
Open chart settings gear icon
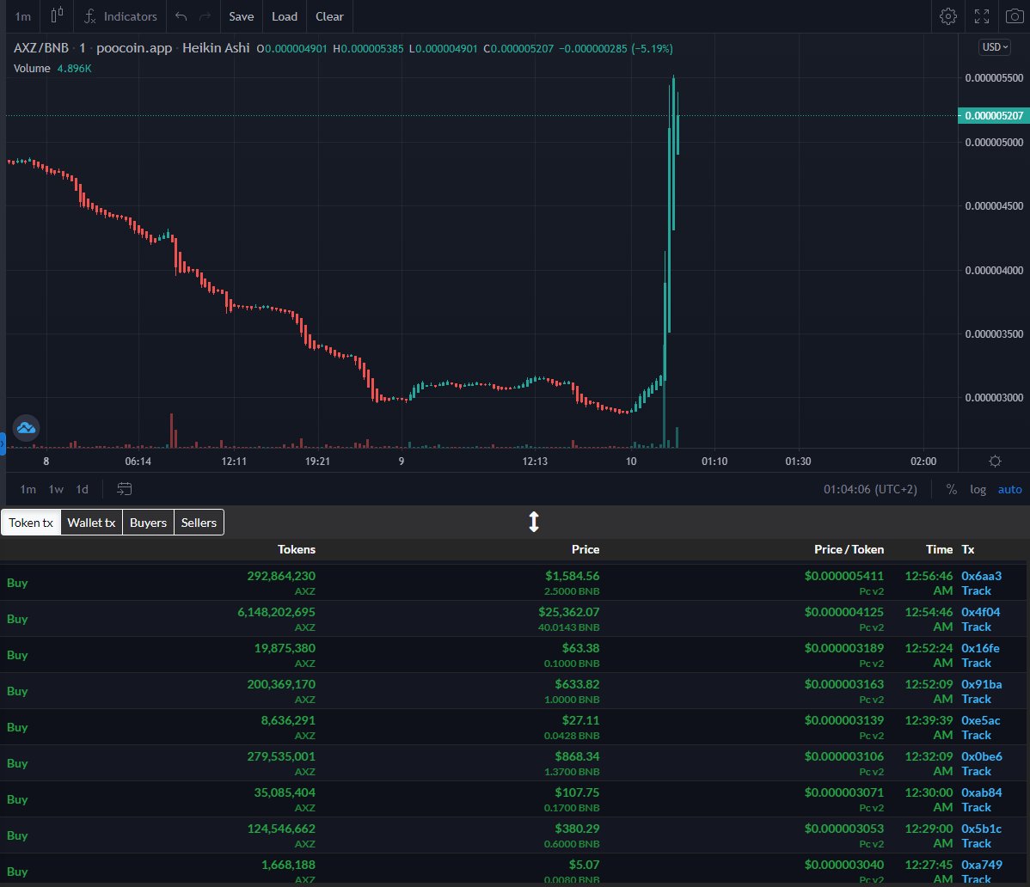pyautogui.click(x=947, y=16)
